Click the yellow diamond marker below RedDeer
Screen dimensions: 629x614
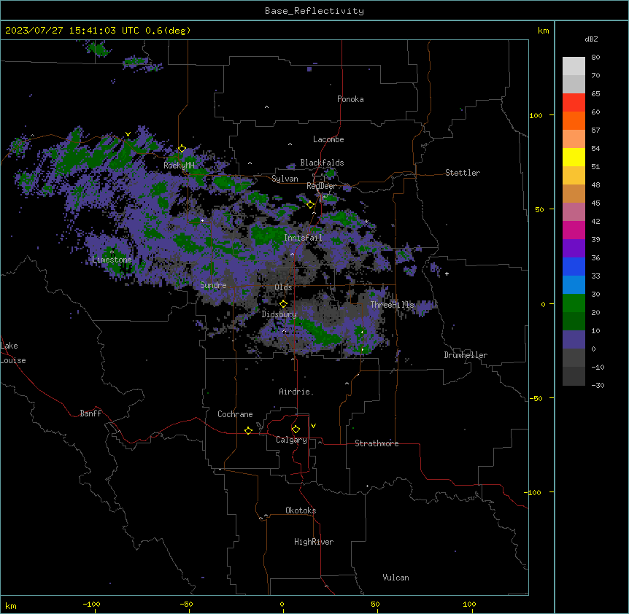coord(310,205)
